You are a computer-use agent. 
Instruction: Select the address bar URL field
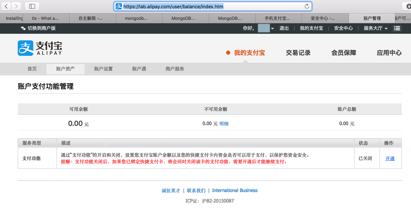click(213, 6)
